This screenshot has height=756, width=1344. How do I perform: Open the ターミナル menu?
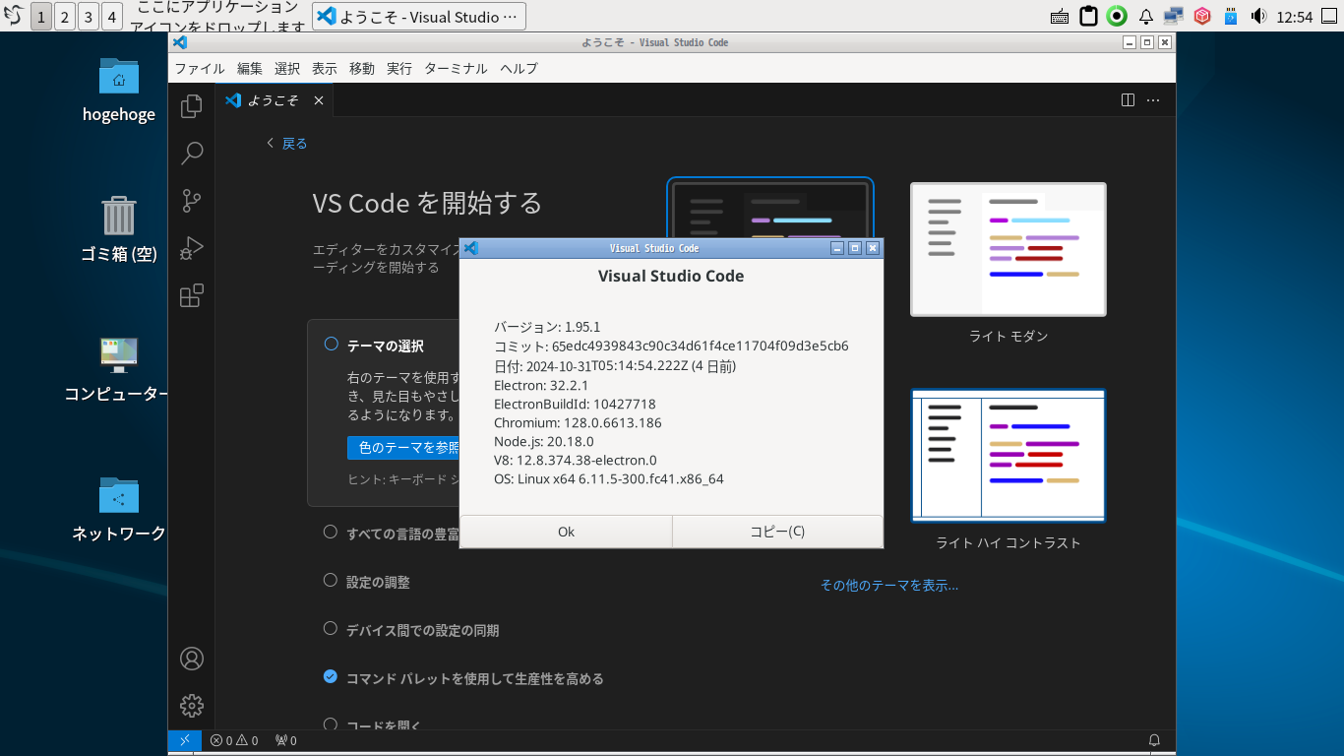(x=456, y=68)
